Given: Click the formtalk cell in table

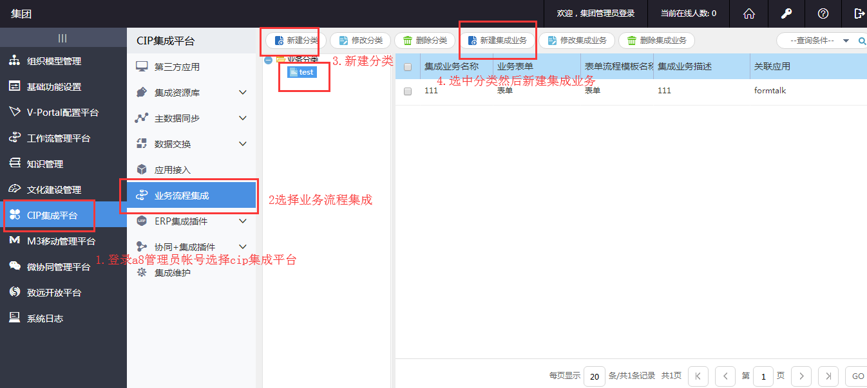Looking at the screenshot, I should [x=770, y=91].
